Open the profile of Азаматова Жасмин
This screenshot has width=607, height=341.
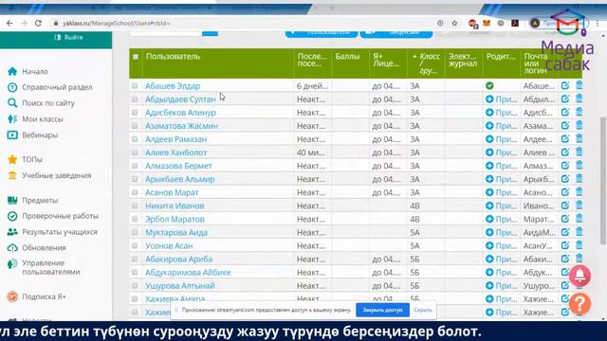[181, 126]
